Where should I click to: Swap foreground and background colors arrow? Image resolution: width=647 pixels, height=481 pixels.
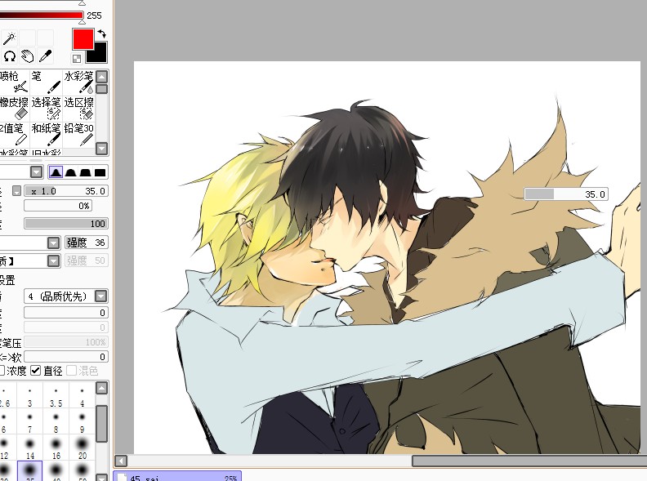pyautogui.click(x=102, y=33)
